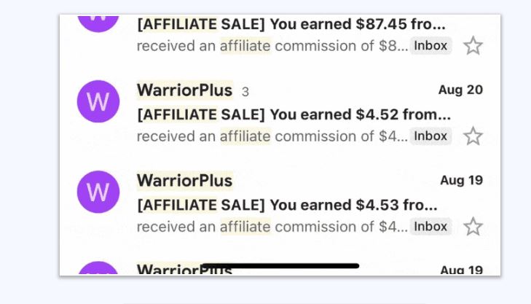This screenshot has height=304, width=531.
Task: Star the $4.53 affiliate sale email
Action: [473, 227]
